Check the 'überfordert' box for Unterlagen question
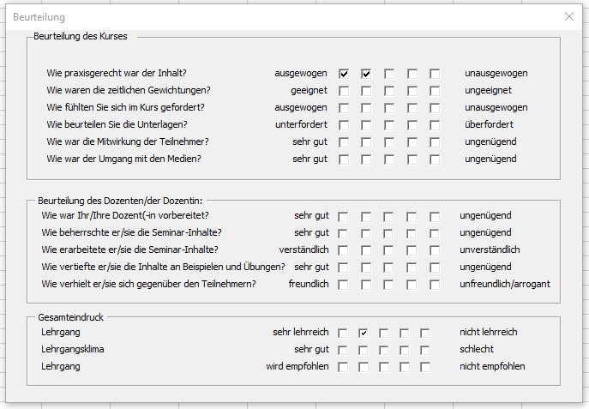Viewport: 589px width, 409px height. coord(435,125)
